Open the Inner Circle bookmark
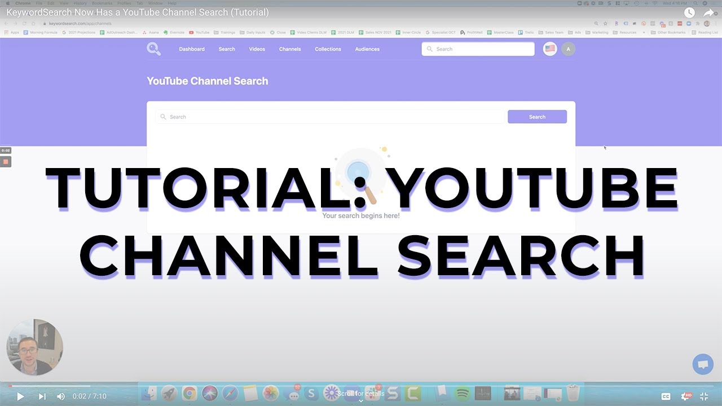 pos(409,32)
